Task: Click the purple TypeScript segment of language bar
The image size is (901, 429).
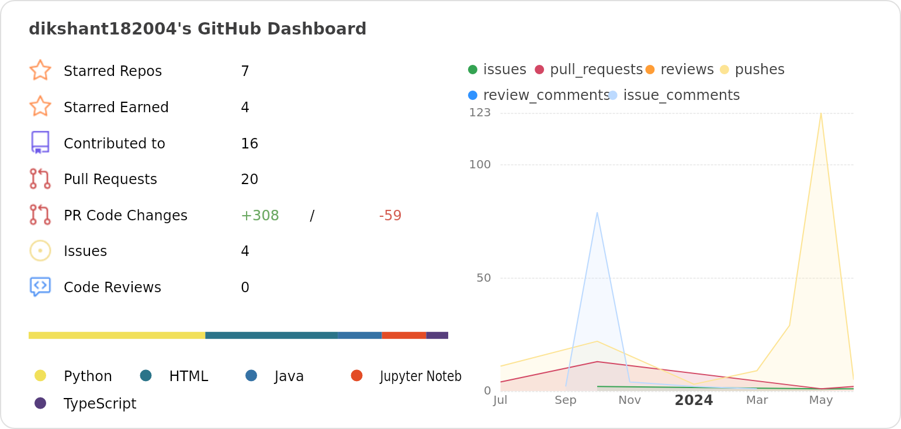Action: [437, 335]
